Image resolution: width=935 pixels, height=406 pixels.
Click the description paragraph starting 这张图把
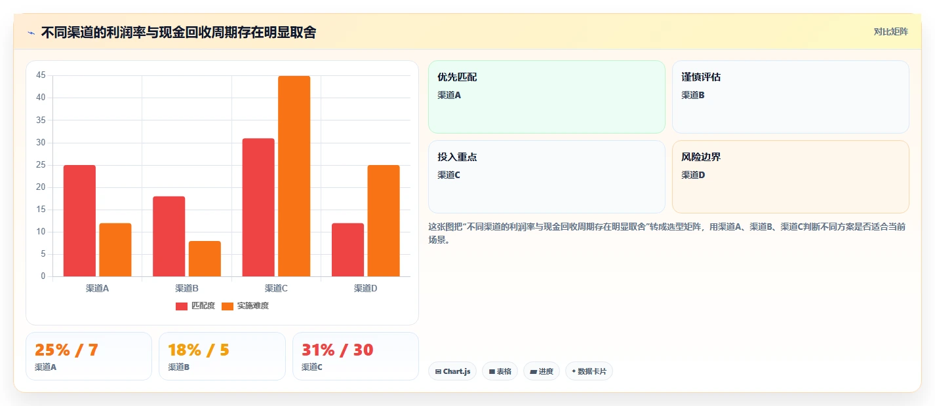click(x=666, y=233)
